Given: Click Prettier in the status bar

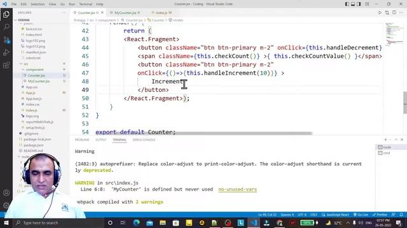Looking at the screenshot, I should [x=380, y=215].
